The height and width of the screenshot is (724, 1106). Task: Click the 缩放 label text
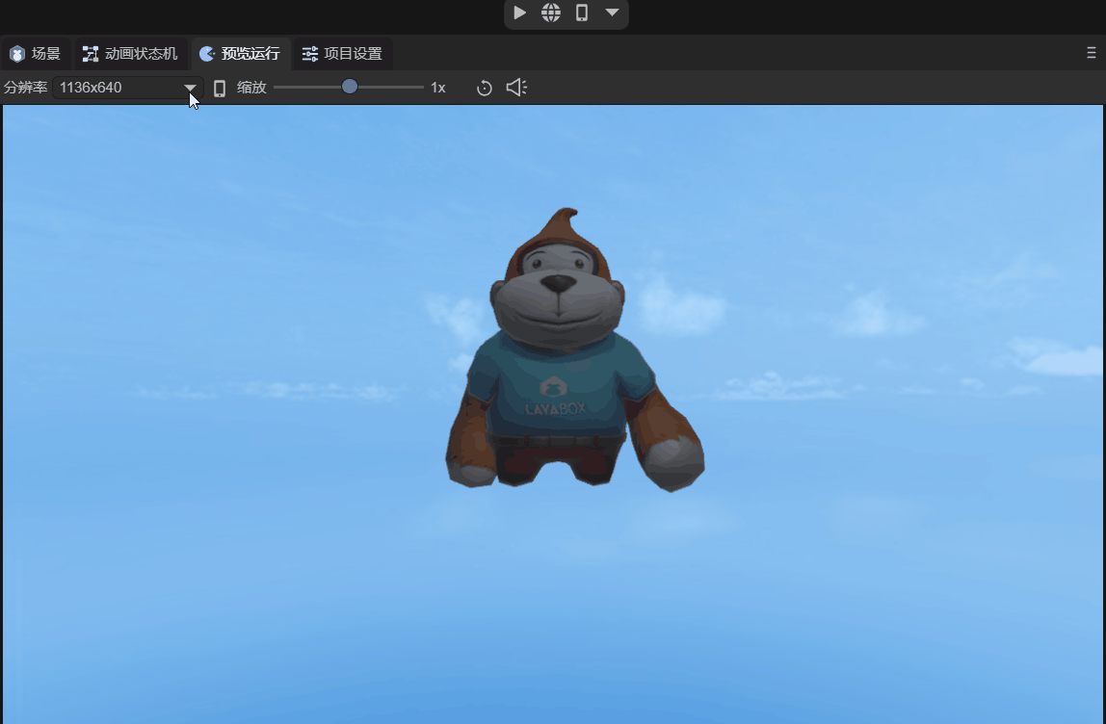(x=251, y=88)
